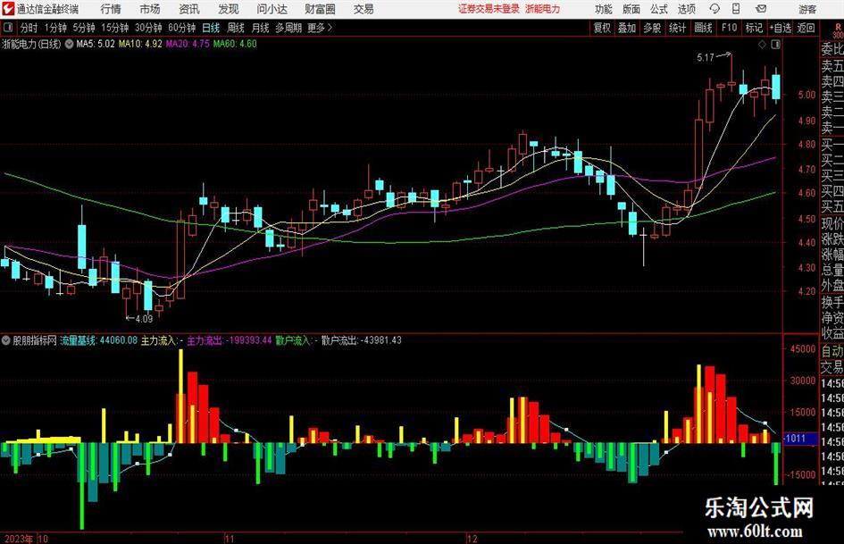Add stock via +自选 button
The image size is (844, 544).
(x=781, y=28)
